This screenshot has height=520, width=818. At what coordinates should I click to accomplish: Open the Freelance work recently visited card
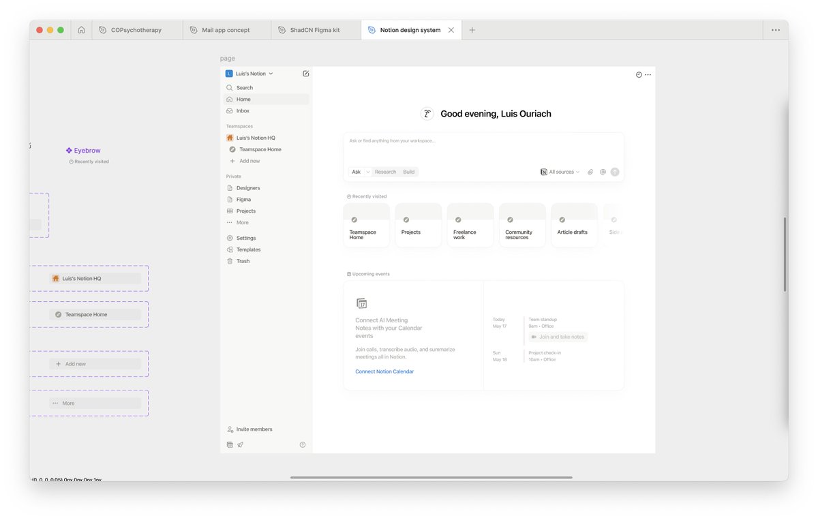tap(470, 225)
